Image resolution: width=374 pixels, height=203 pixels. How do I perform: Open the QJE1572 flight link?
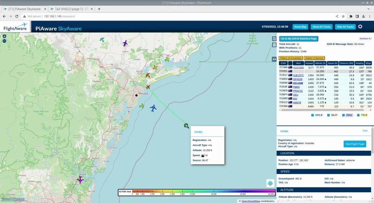298,75
